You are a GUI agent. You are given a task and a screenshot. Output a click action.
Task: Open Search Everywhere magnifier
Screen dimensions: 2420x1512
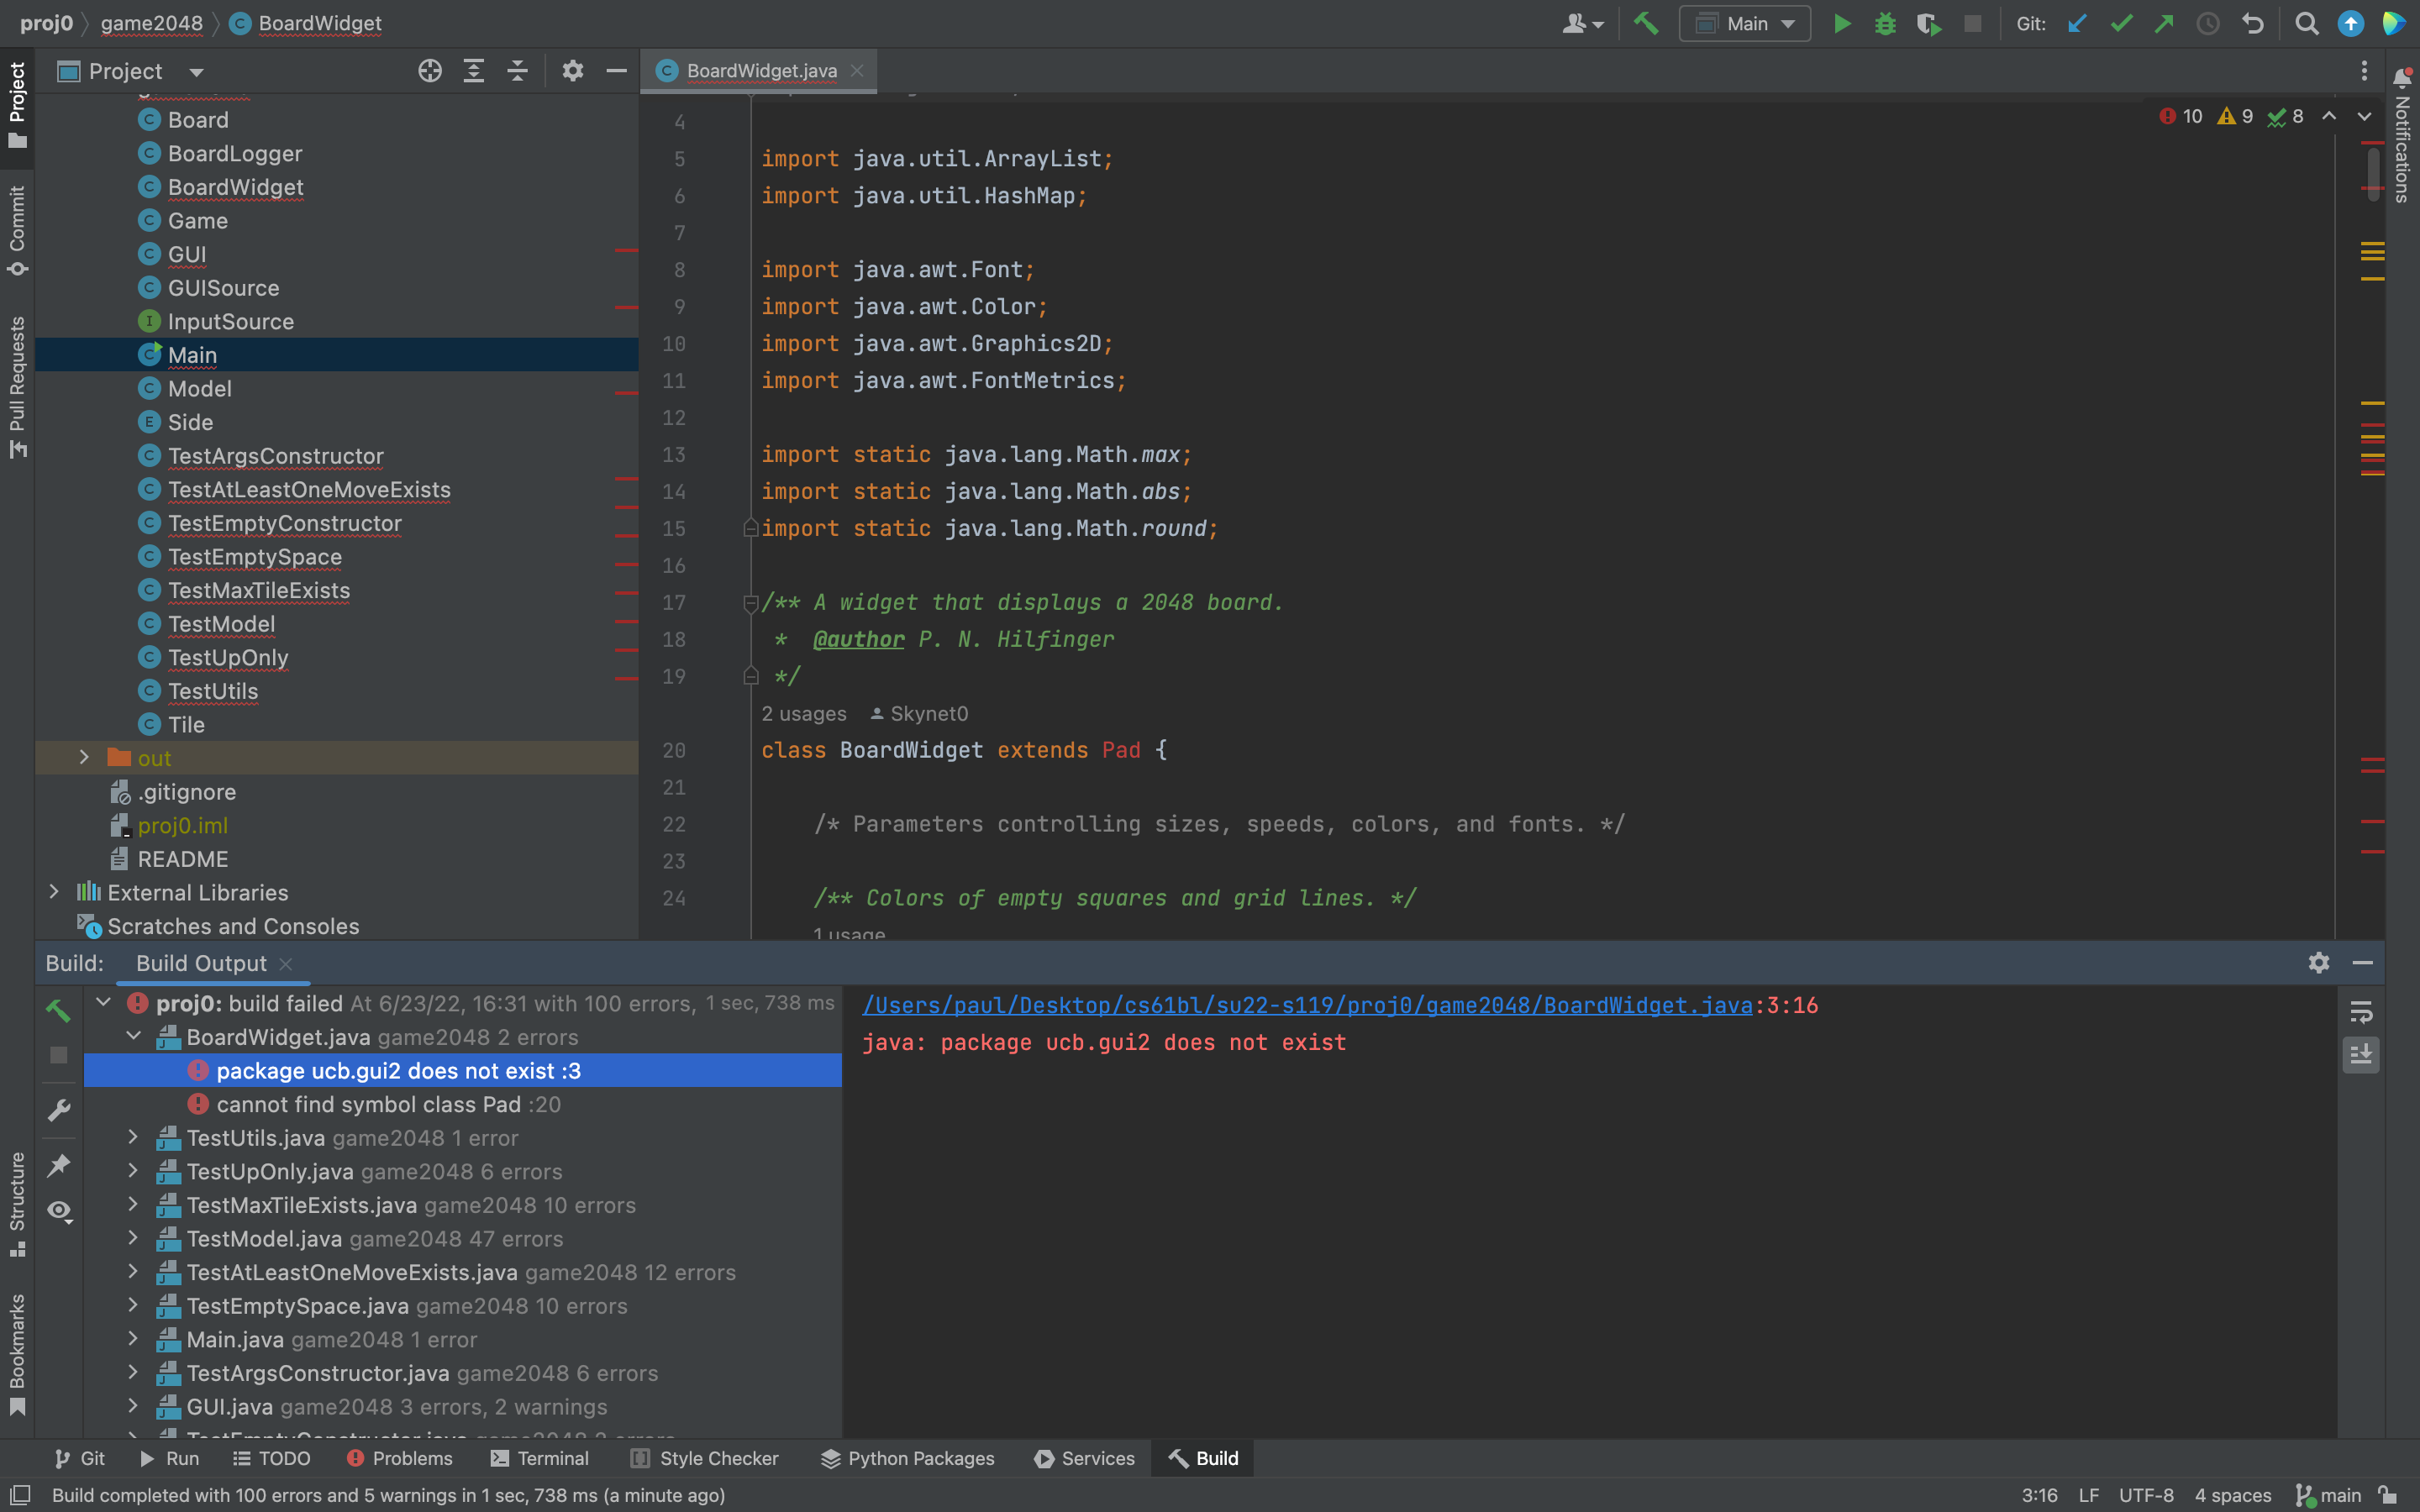[x=2306, y=23]
